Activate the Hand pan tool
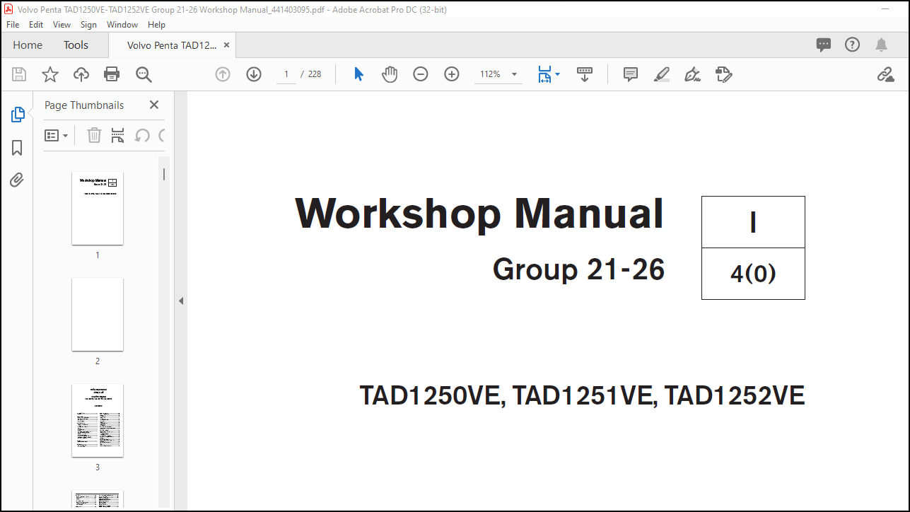 390,74
